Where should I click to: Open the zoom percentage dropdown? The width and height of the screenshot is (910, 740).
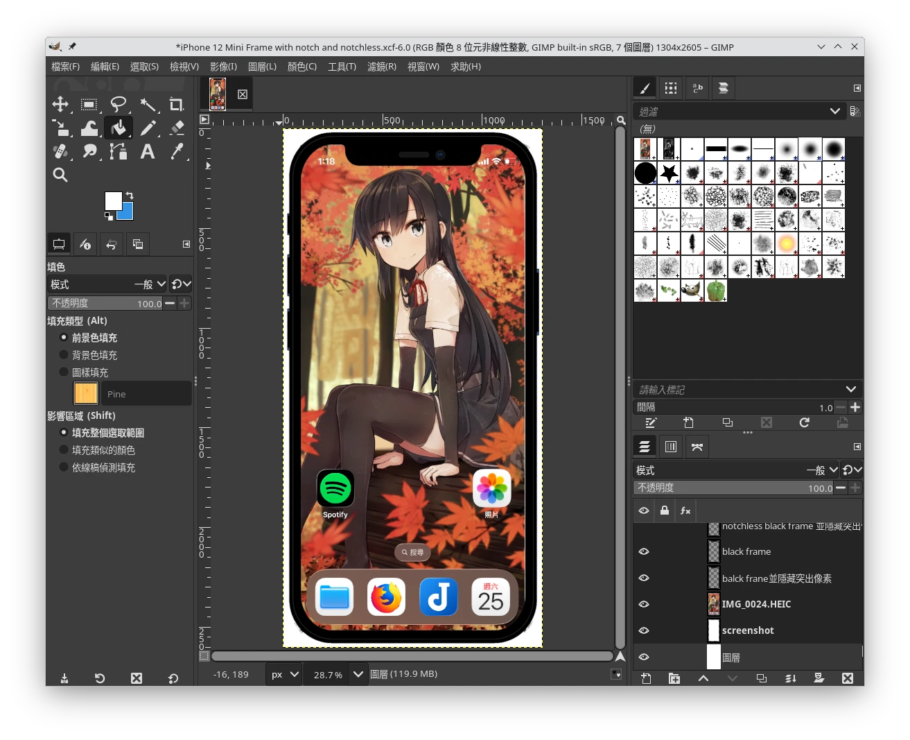(x=358, y=674)
